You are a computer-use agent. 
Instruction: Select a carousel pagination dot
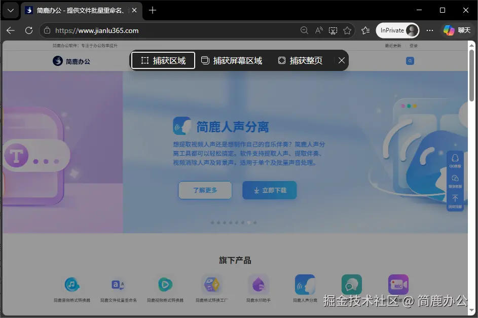(249, 222)
